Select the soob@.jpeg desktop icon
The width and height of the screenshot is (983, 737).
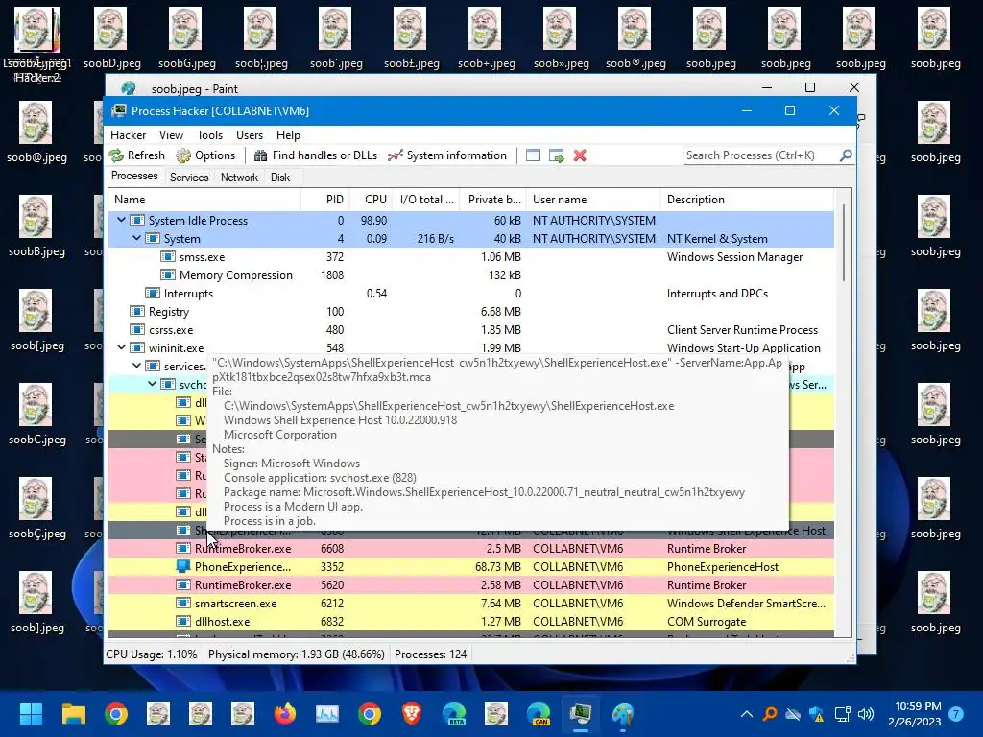37,132
